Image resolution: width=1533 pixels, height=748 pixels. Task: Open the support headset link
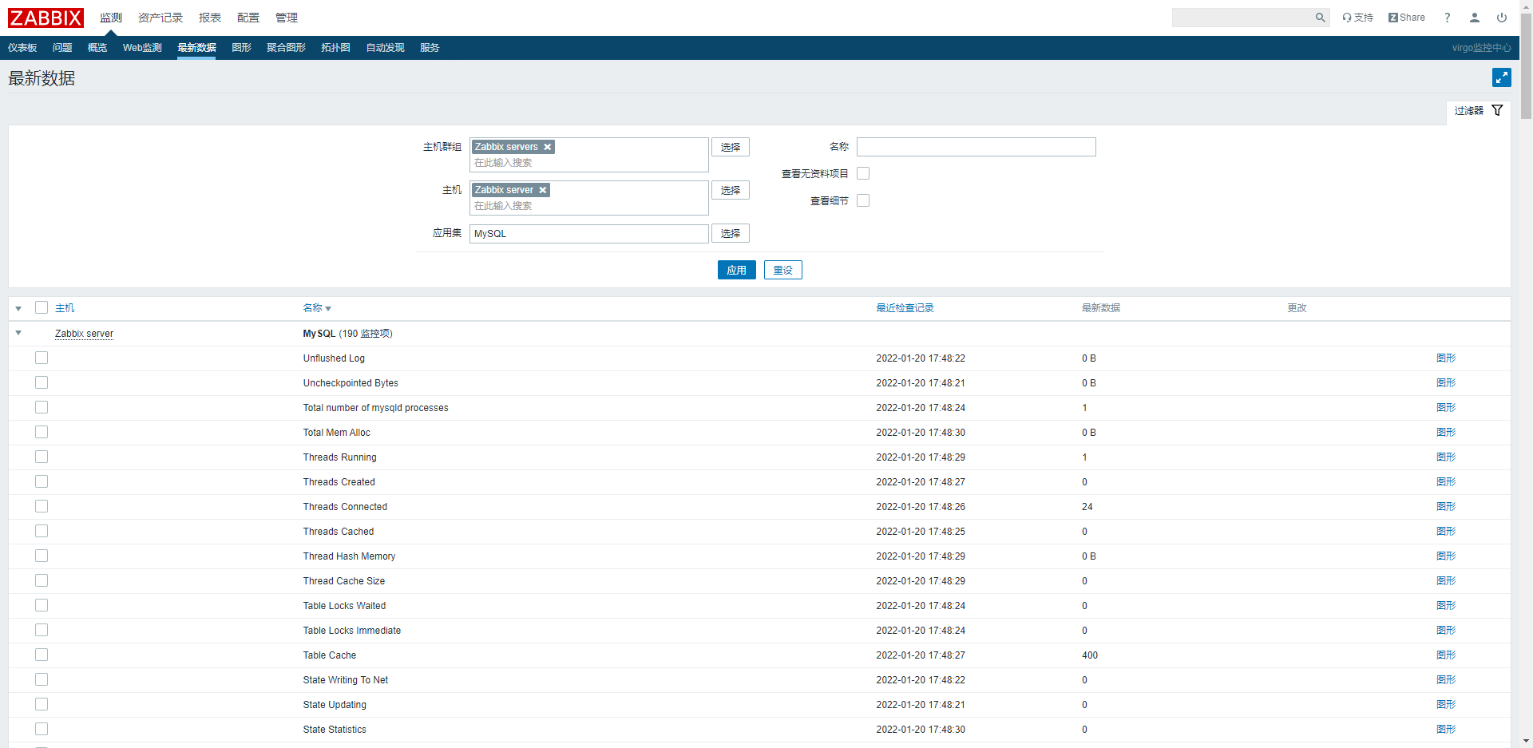[1357, 18]
